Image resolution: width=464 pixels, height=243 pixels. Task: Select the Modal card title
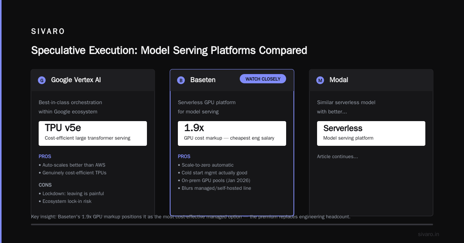coord(339,80)
